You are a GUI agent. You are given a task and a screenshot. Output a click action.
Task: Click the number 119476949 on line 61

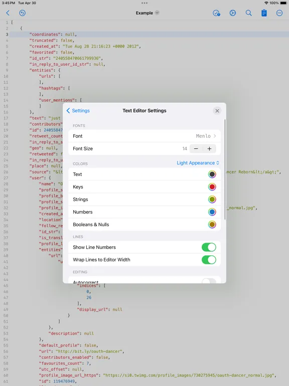tap(64, 381)
